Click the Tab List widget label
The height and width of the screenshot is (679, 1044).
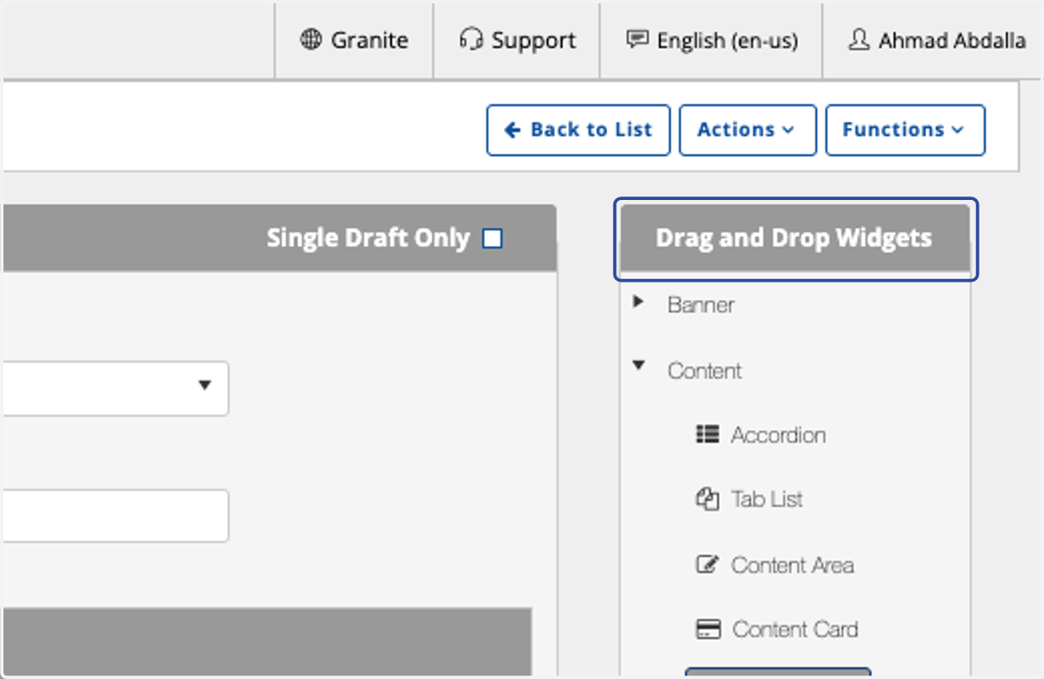[767, 499]
